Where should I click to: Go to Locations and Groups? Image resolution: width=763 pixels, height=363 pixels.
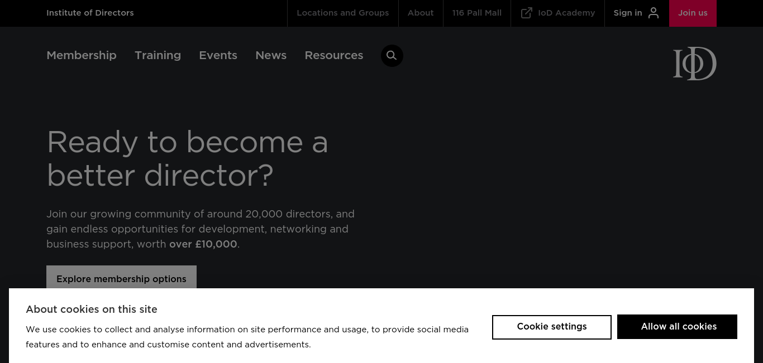(343, 13)
